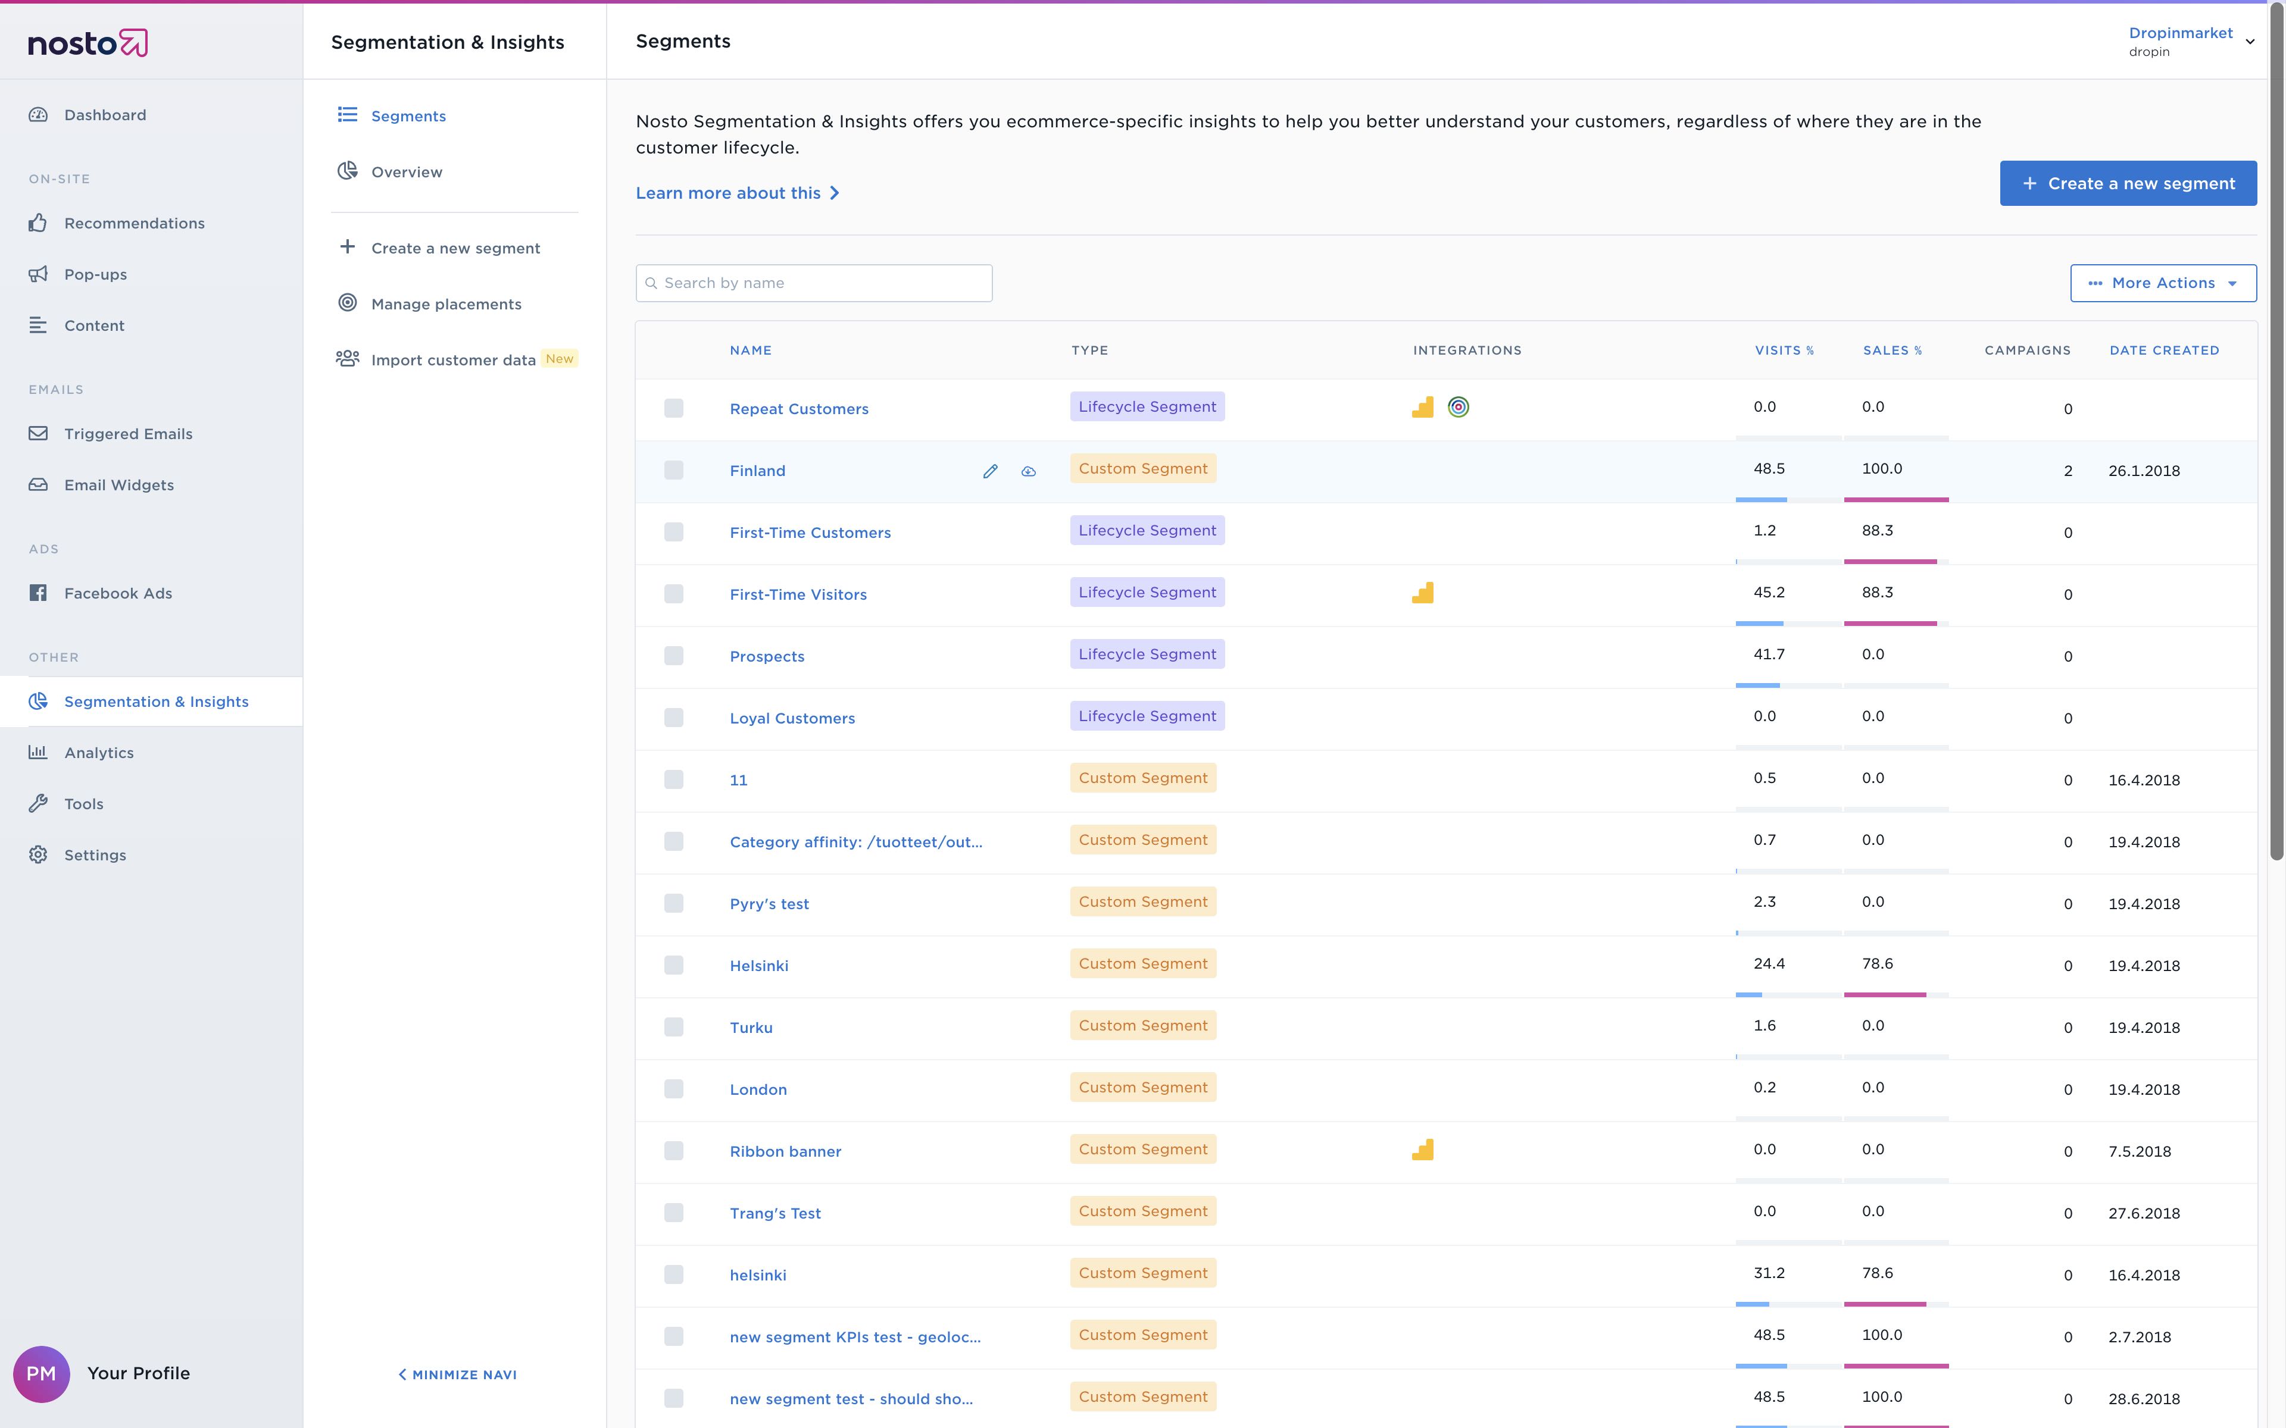The height and width of the screenshot is (1428, 2286).
Task: Click the Facebook Ads sidebar icon
Action: 38,591
